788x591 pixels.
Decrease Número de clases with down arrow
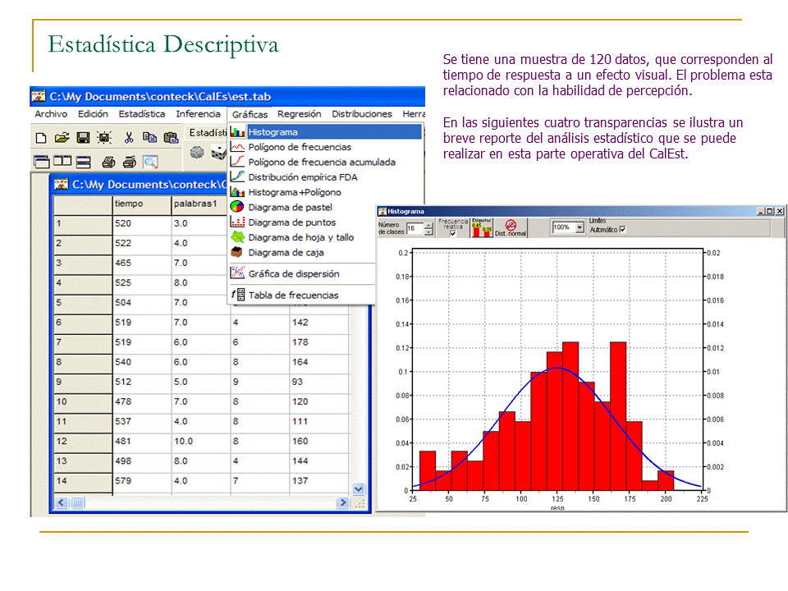click(x=428, y=232)
